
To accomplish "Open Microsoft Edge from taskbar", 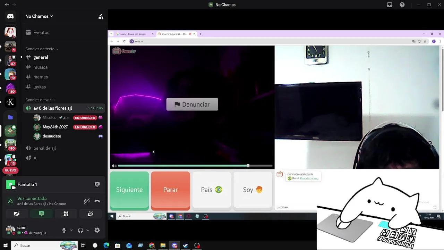I will [106, 245].
